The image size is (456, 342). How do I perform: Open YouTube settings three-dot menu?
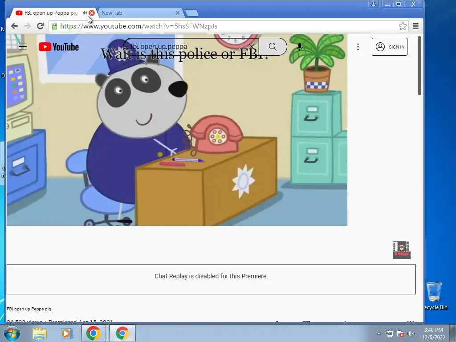pyautogui.click(x=358, y=47)
